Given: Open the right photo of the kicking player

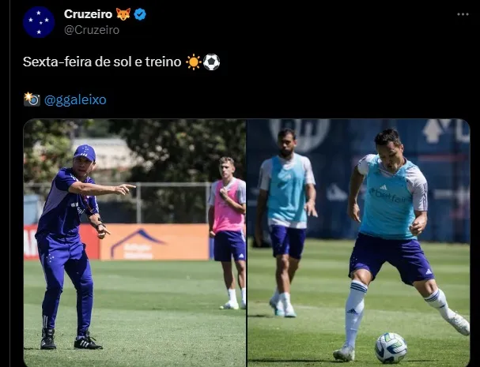Looking at the screenshot, I should pos(358,243).
